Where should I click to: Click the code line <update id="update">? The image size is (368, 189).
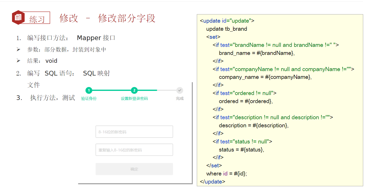coord(227,21)
